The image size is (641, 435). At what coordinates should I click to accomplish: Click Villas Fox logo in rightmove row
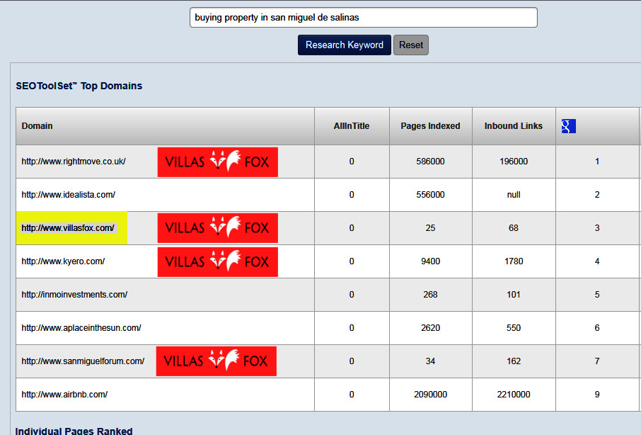(217, 162)
